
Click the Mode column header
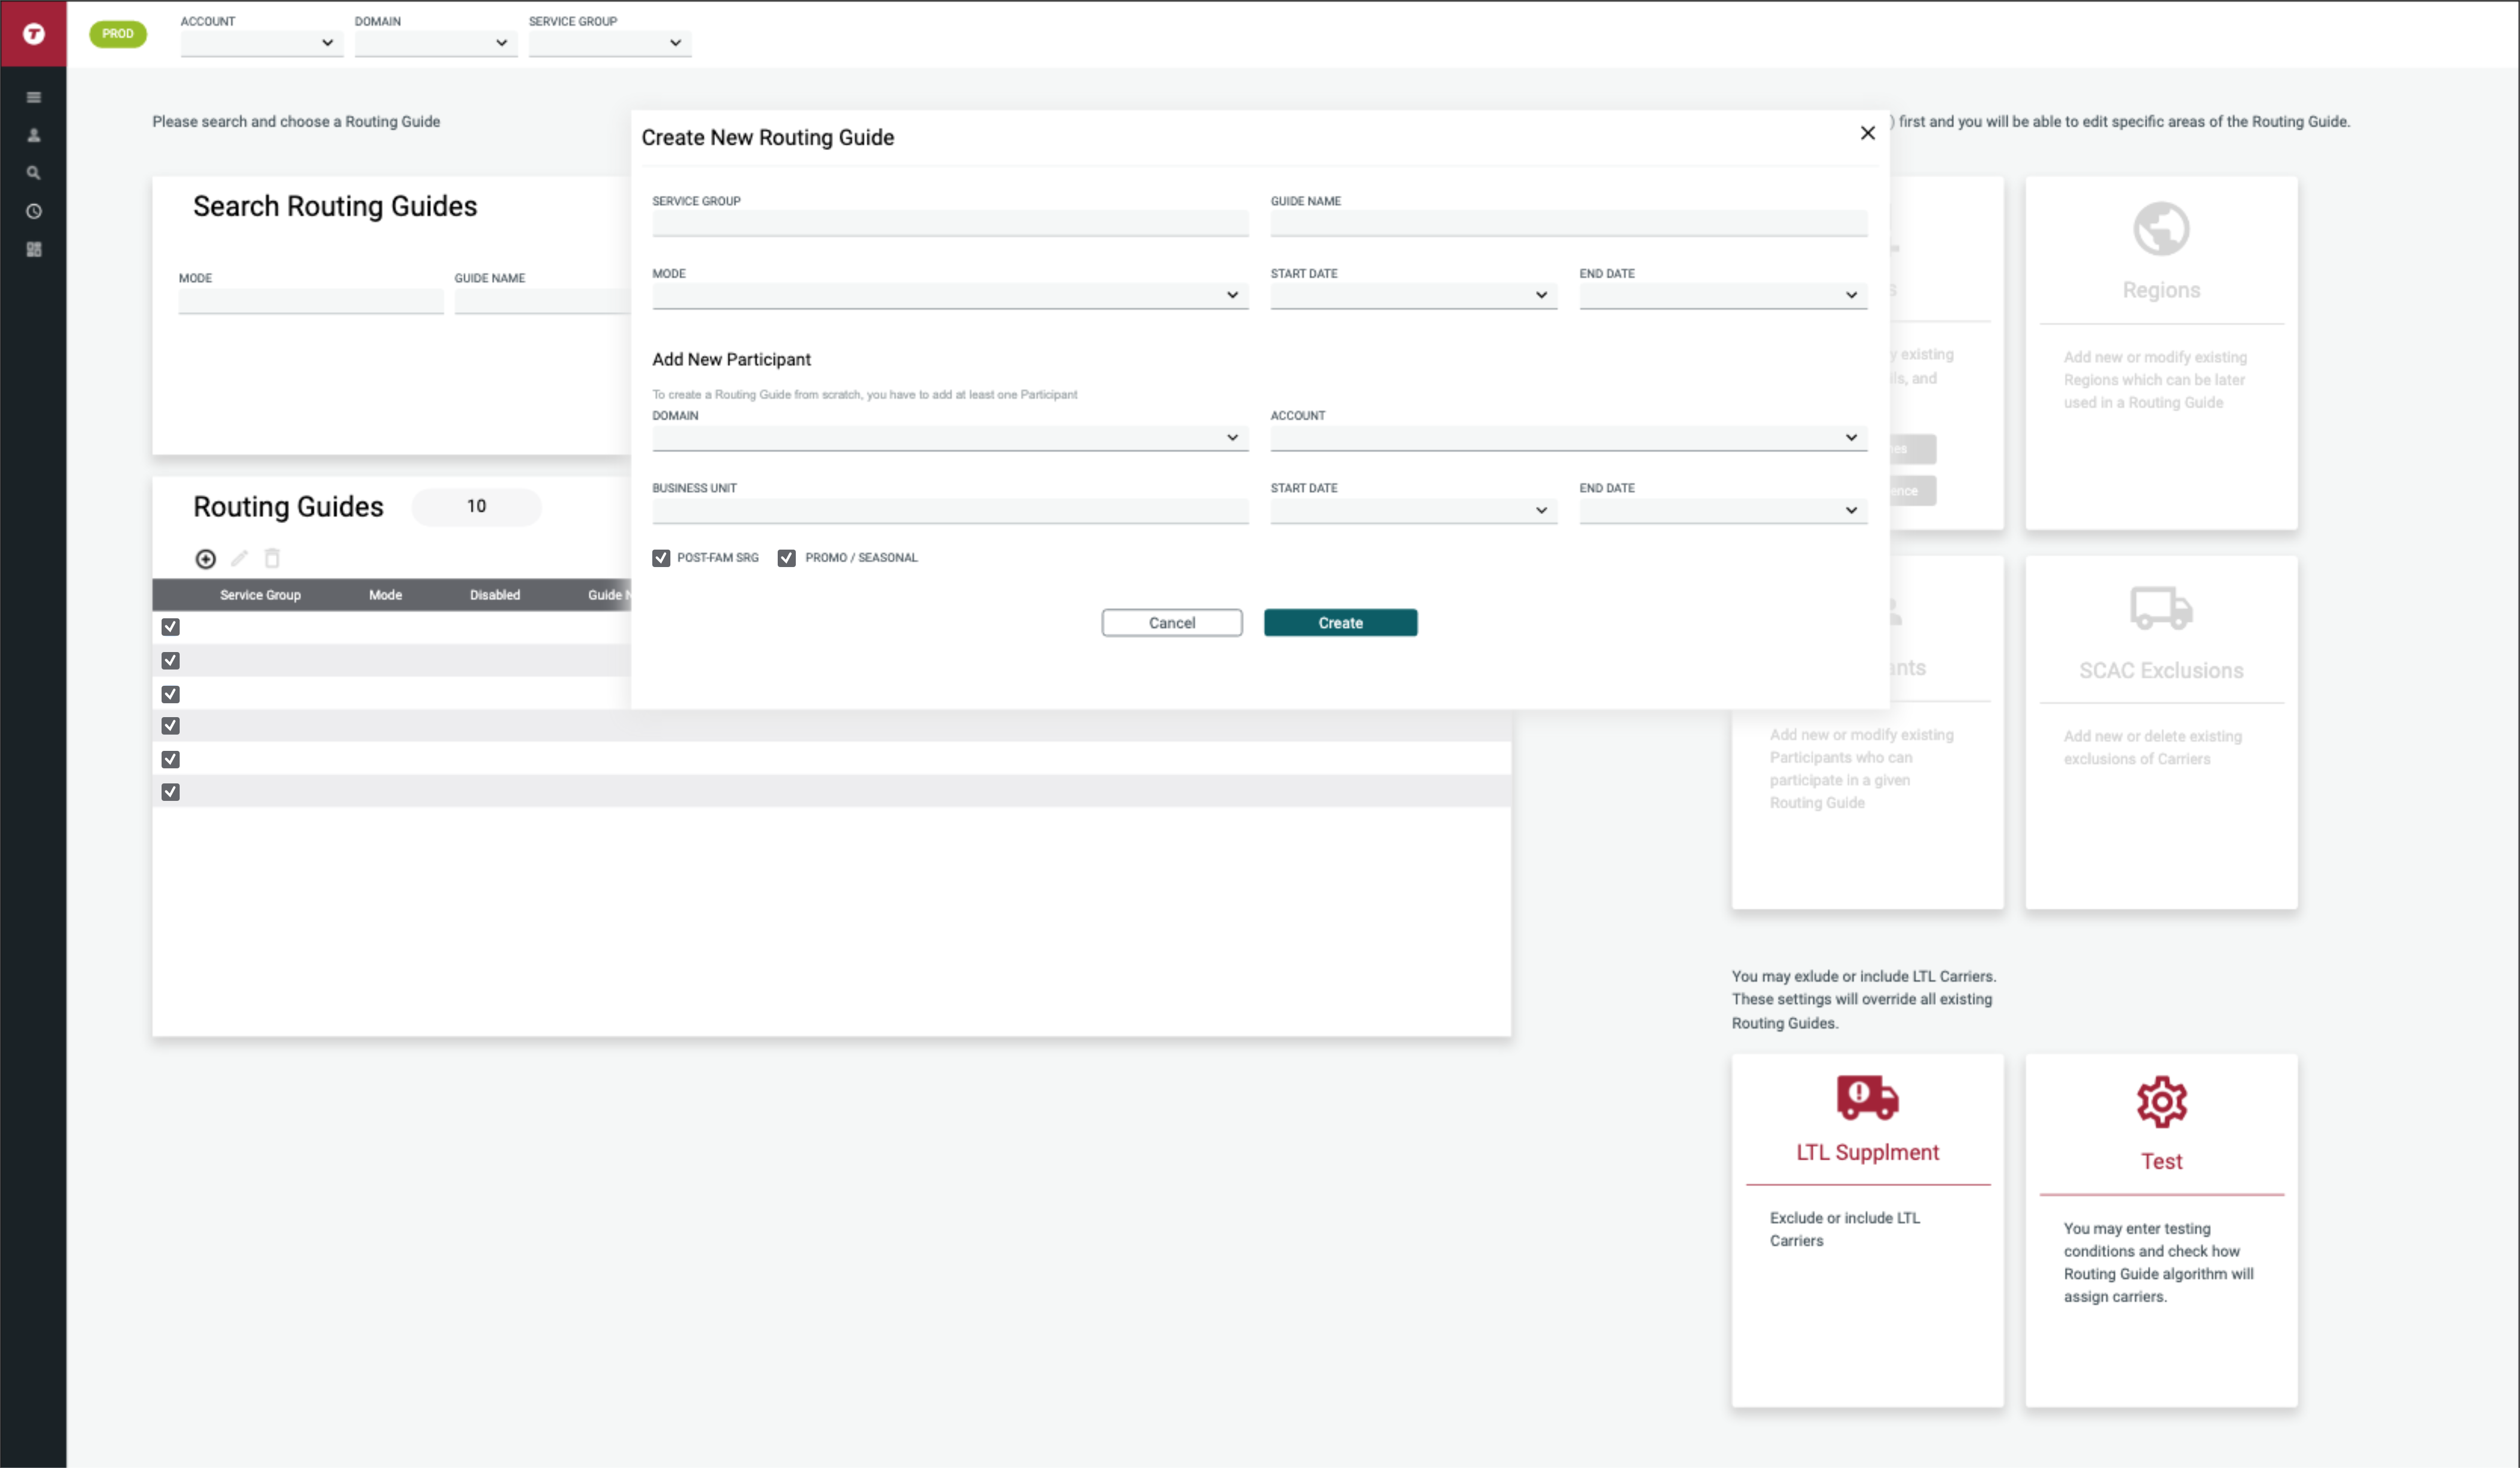385,595
